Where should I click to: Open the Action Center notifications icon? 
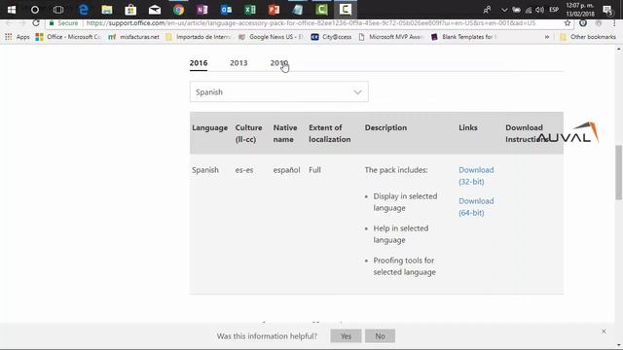[607, 10]
